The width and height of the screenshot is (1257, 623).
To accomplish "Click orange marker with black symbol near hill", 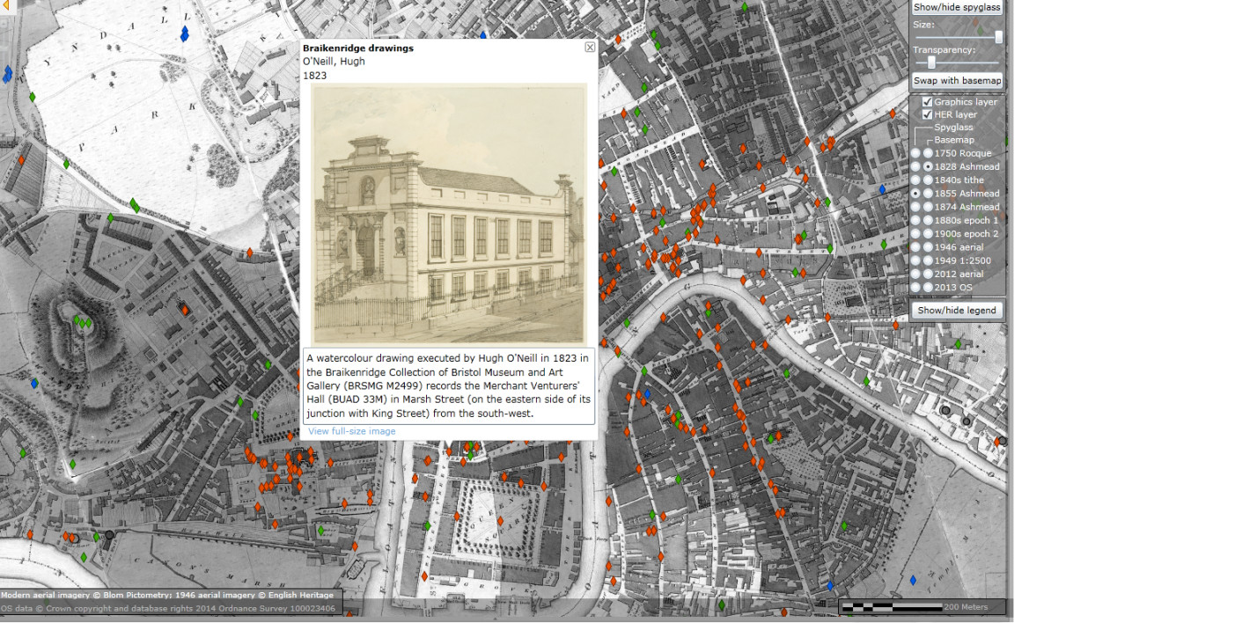I will coord(184,309).
